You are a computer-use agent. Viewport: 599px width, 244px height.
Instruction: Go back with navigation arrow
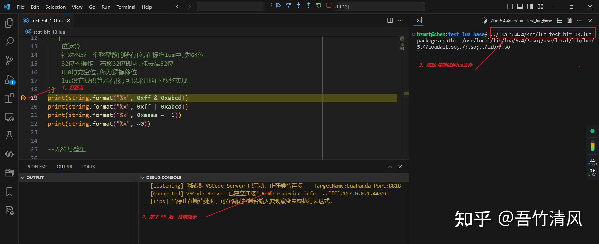click(178, 7)
